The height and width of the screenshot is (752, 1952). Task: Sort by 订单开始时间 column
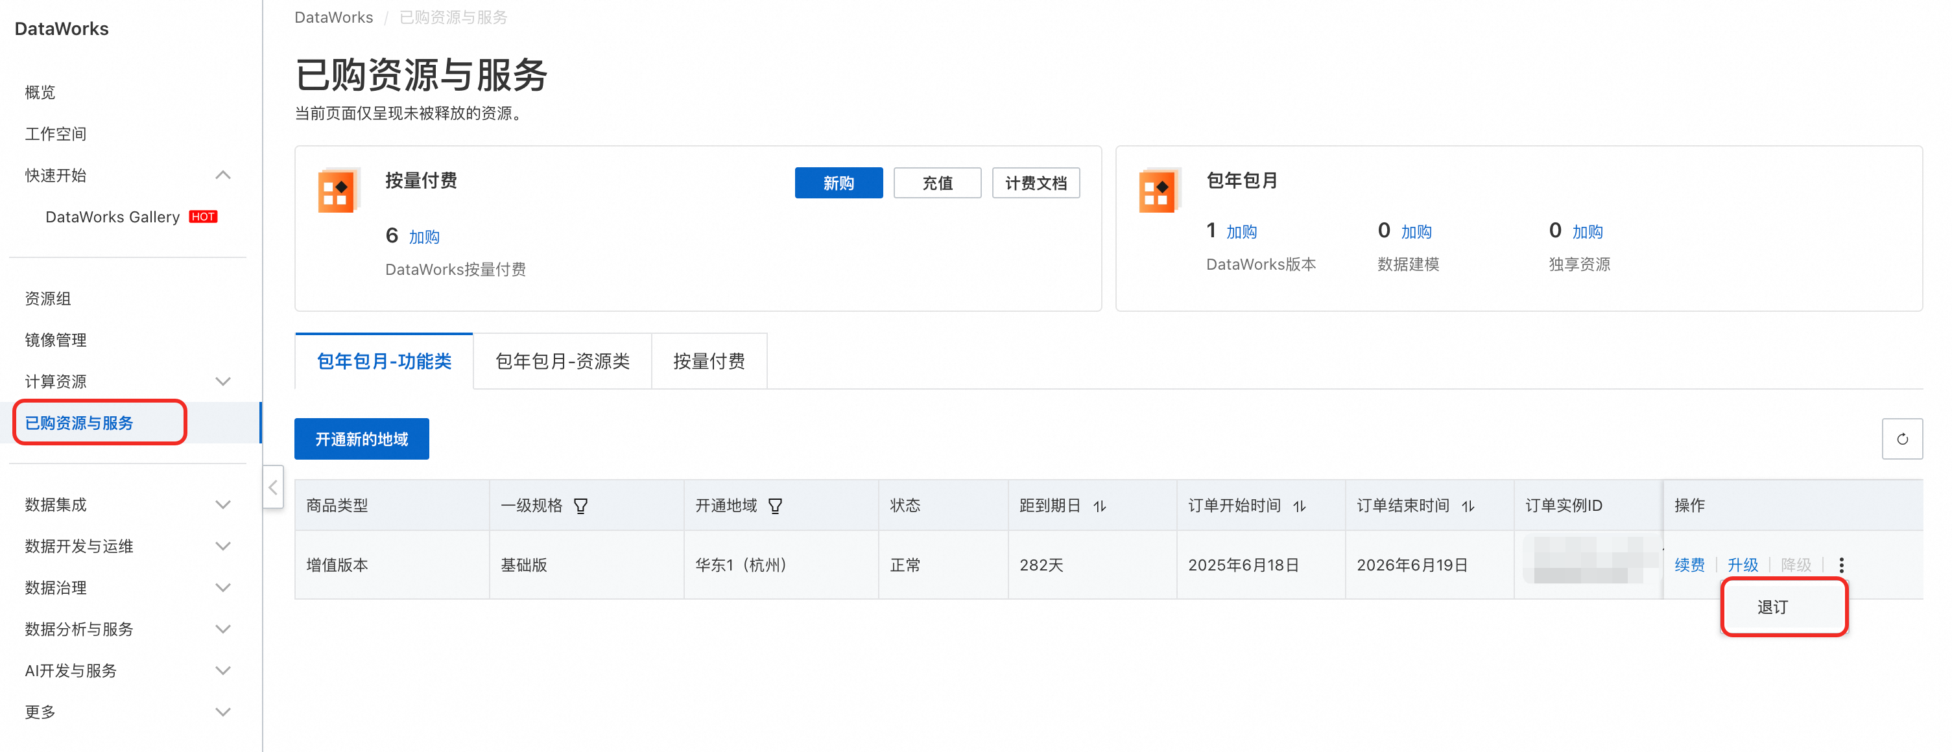click(1300, 506)
